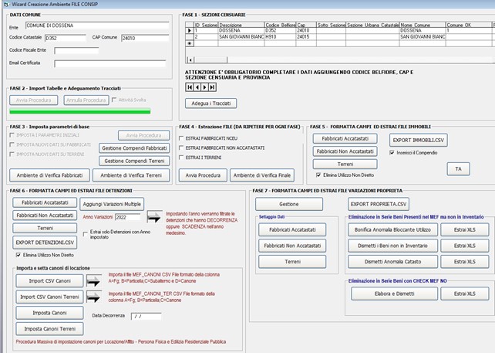Click EXPORT IMMOBILI.CSV button
This screenshot has width=495, height=353.
click(x=419, y=140)
